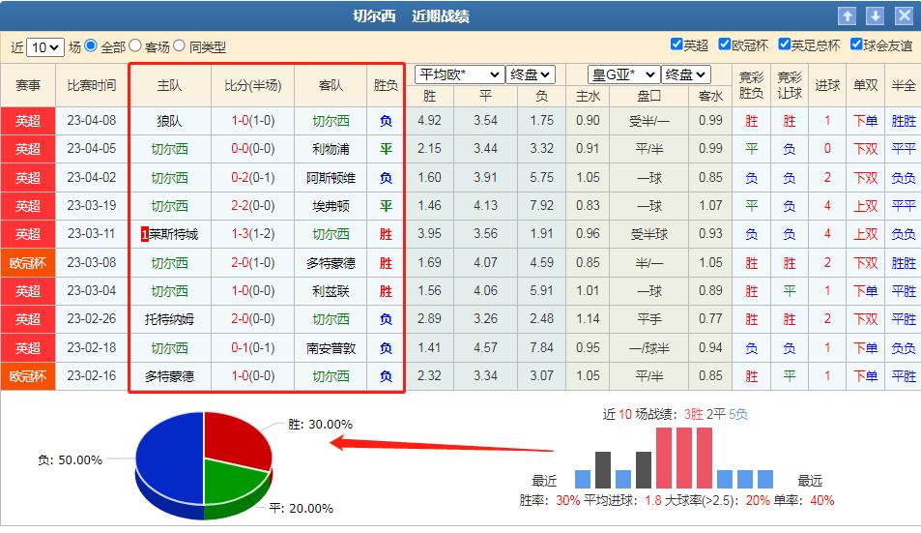This screenshot has height=533, width=921.
Task: Click date 23-02-26 in 托特纳姆 row
Action: 92,319
